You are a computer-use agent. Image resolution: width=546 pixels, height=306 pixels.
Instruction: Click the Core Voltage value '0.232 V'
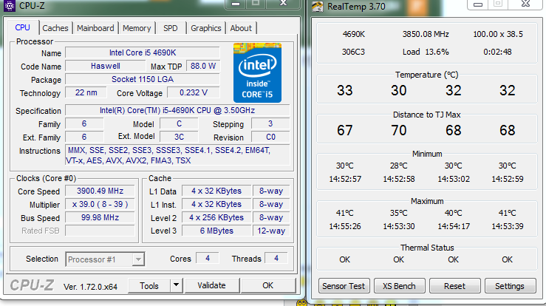[x=194, y=92]
